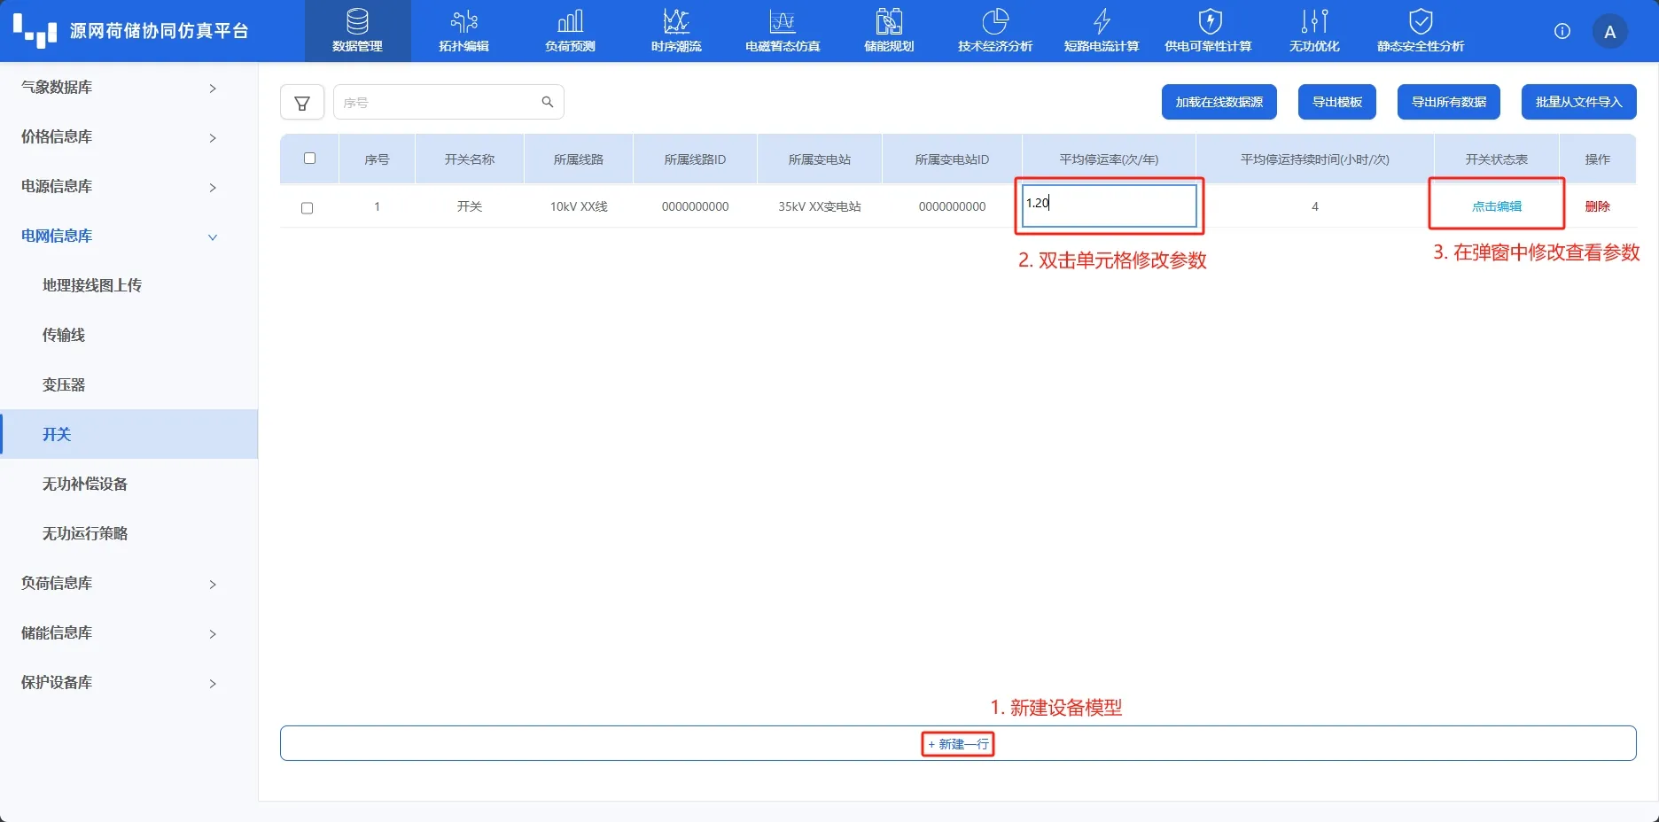This screenshot has height=822, width=1659.
Task: Toggle the select-all header checkbox
Action: [309, 159]
